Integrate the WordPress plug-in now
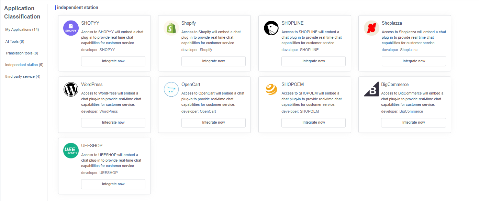The height and width of the screenshot is (201, 479). pos(113,123)
